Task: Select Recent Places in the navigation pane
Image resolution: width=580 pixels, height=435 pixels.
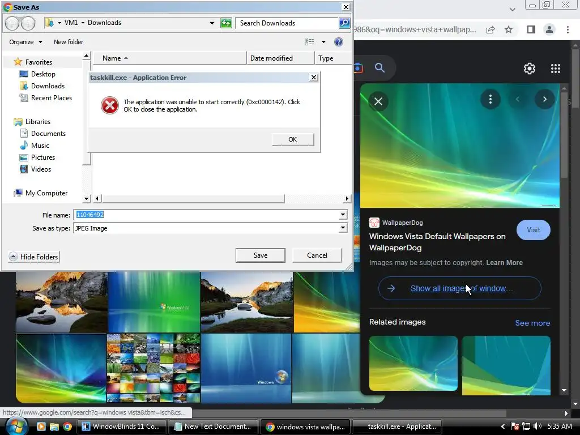Action: point(52,97)
